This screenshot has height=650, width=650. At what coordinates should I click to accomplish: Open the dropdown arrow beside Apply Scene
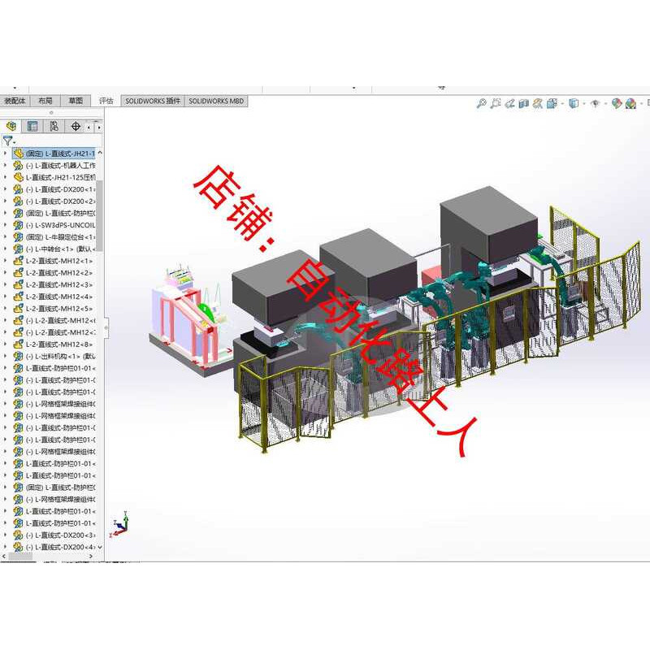[641, 103]
